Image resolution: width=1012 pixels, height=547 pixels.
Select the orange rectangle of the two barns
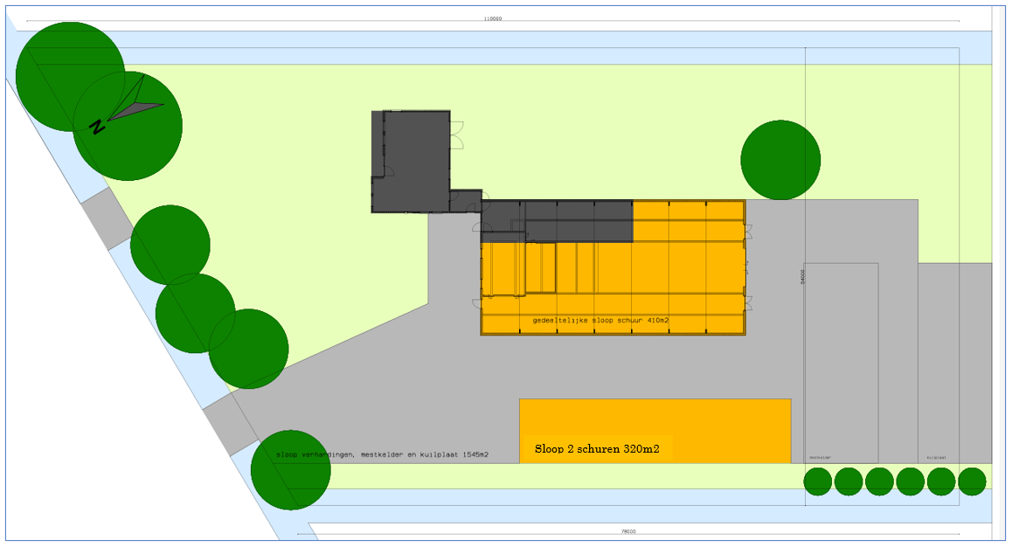pos(655,431)
